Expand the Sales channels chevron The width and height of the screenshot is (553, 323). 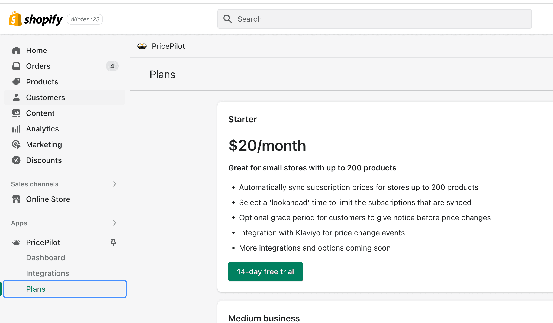click(x=114, y=184)
